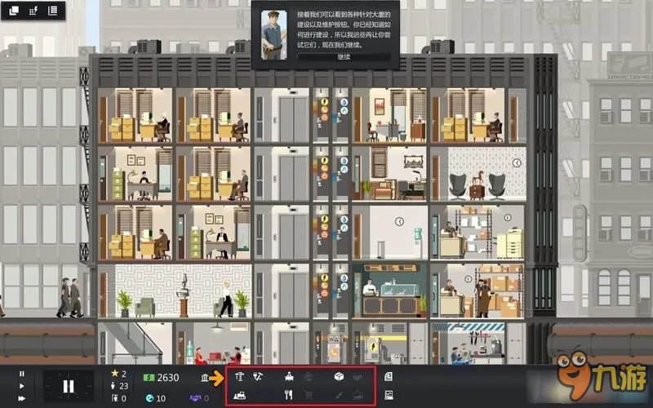Open the financial ledger report icon
The width and height of the screenshot is (653, 408).
coord(389,377)
